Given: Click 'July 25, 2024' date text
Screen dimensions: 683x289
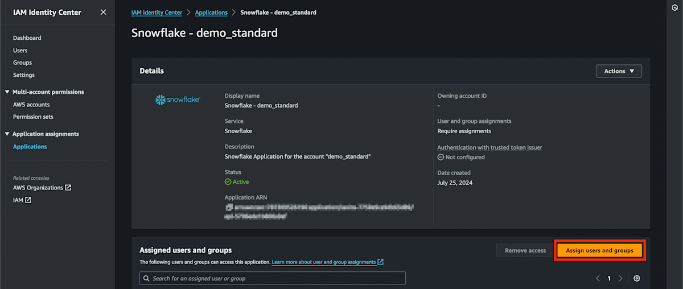Looking at the screenshot, I should pyautogui.click(x=455, y=183).
